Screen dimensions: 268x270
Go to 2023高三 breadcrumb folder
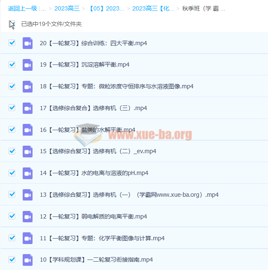(67, 8)
